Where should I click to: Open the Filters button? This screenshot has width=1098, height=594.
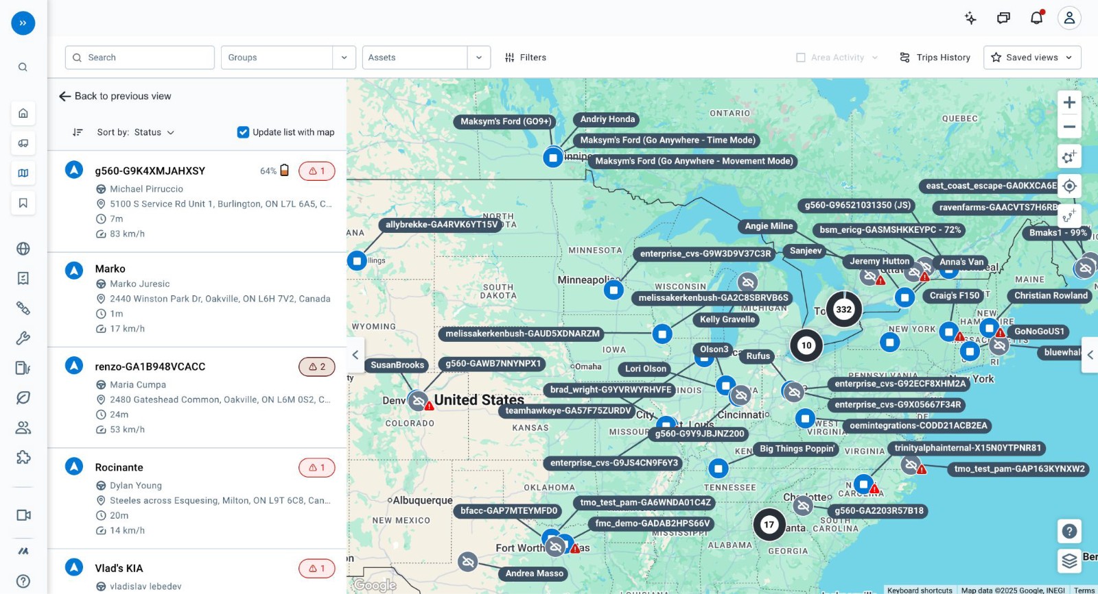tap(526, 58)
